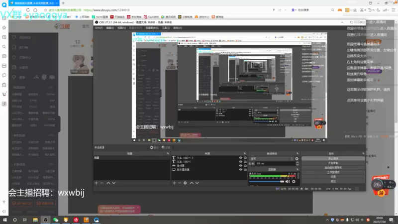Image resolution: width=398 pixels, height=224 pixels.
Task: Open favorites star in browser sidebar
Action: point(4,27)
